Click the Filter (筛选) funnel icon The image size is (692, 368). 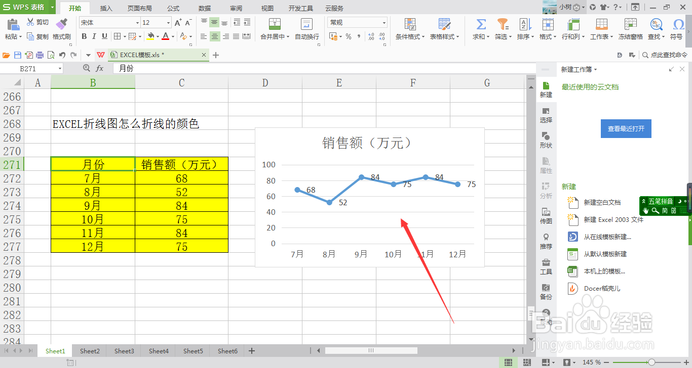coord(503,24)
